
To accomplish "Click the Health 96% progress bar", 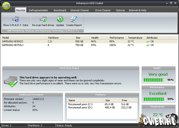I will [154, 80].
